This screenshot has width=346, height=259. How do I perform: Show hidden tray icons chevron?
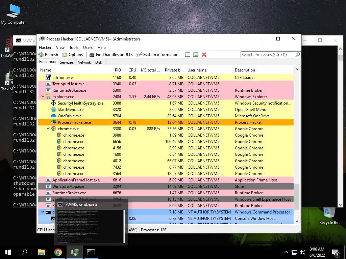(x=286, y=252)
